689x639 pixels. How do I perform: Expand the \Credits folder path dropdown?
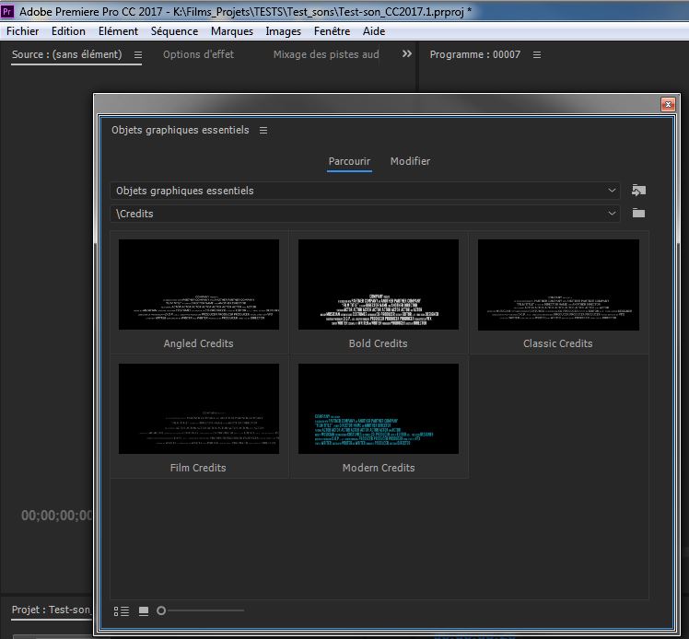(613, 214)
